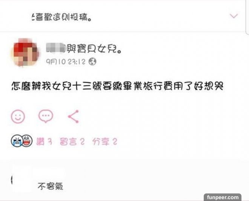The width and height of the screenshot is (249, 201).
Task: Click the share arrow icon
Action: pos(73,116)
